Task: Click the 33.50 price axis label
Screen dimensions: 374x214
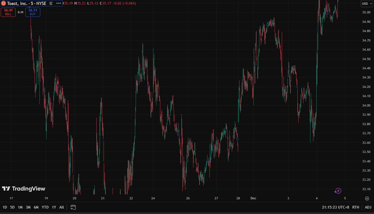Action: [x=366, y=152]
